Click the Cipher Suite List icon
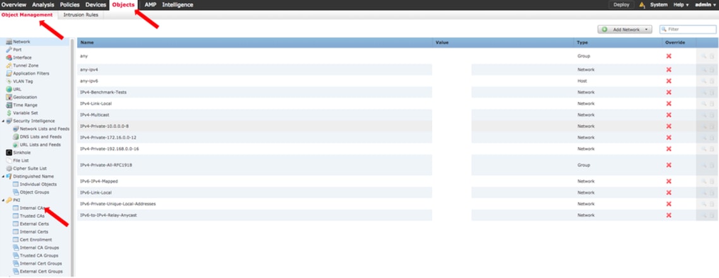 (9, 168)
